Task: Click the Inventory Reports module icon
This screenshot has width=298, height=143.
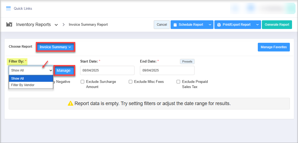Action: [10, 25]
